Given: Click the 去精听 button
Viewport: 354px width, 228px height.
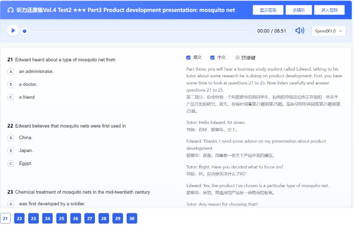Looking at the screenshot, I should coord(298,10).
